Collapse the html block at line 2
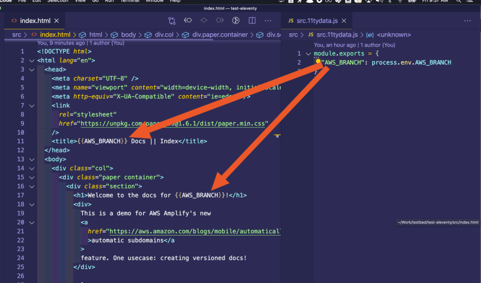Viewport: 481px width, 283px height. (x=32, y=61)
